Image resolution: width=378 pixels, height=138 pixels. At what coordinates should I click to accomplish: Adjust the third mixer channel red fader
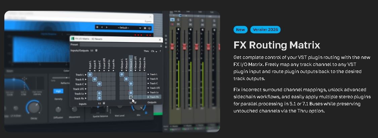point(197,47)
